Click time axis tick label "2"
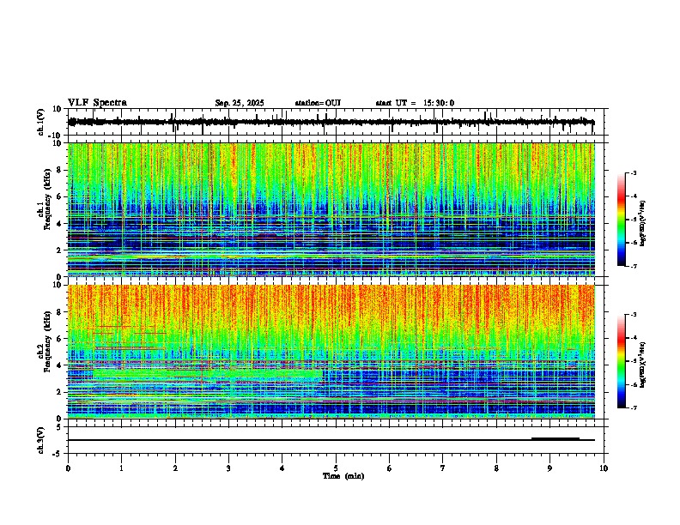 click(175, 468)
